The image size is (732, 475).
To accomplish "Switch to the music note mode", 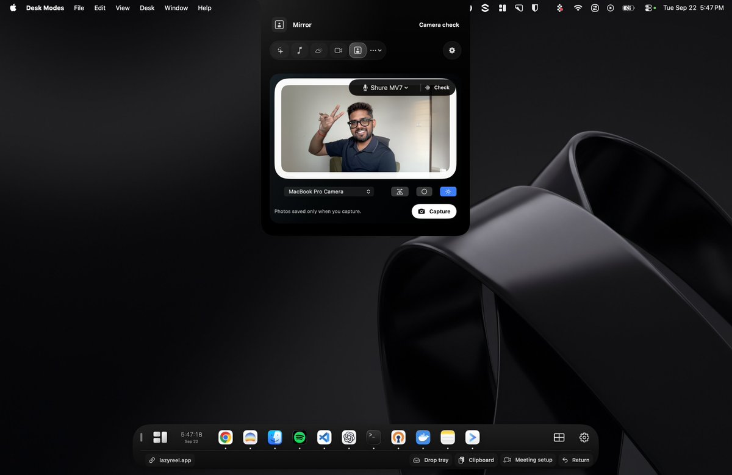I will [x=300, y=51].
